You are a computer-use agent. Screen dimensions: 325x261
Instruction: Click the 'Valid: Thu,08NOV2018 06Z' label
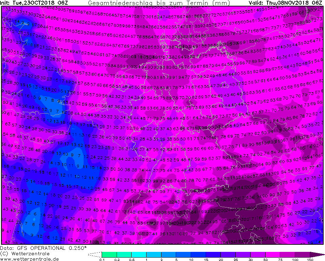286,3
